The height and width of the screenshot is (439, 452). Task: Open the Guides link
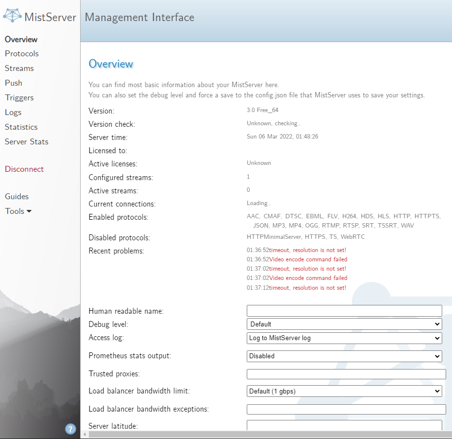tap(17, 197)
